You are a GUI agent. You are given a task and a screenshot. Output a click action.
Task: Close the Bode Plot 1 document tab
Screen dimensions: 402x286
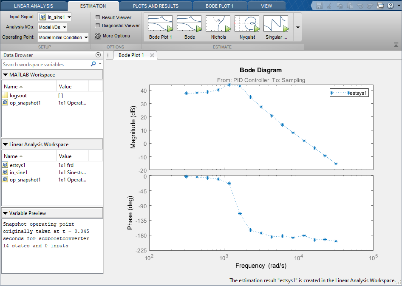(x=152, y=55)
